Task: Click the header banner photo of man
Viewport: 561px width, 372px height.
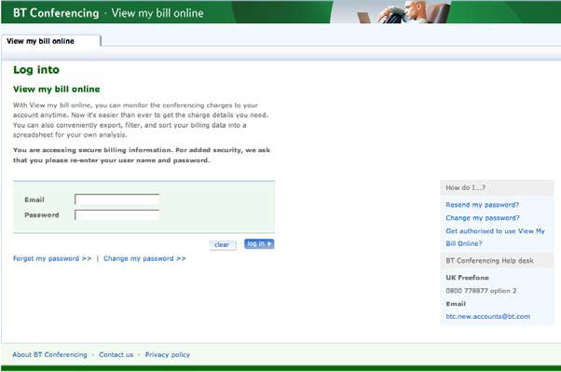Action: 390,12
